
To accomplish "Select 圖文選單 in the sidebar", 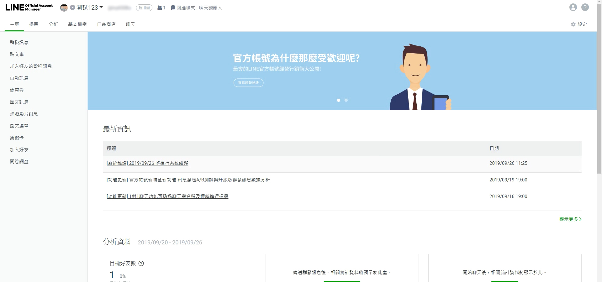I will 19,126.
